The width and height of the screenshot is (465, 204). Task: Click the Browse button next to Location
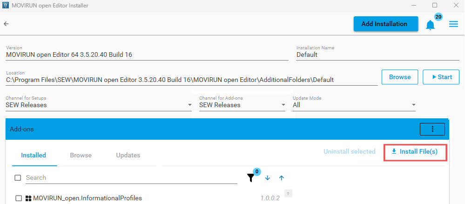click(x=399, y=77)
